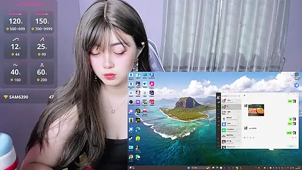Open the conversation with green square avatar
The height and width of the screenshot is (170, 302).
pos(232,130)
